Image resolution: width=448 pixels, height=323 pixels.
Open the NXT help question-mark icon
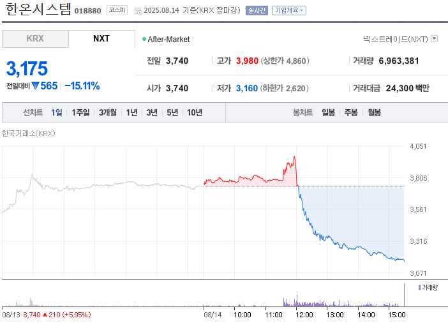434,38
